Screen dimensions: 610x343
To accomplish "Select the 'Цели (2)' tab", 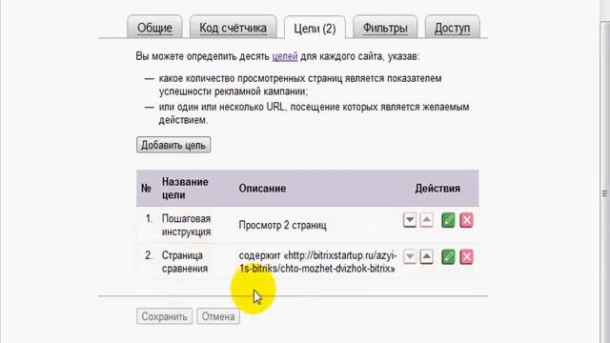I will coord(315,28).
